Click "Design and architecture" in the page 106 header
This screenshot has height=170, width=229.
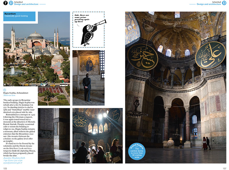point(26,4)
